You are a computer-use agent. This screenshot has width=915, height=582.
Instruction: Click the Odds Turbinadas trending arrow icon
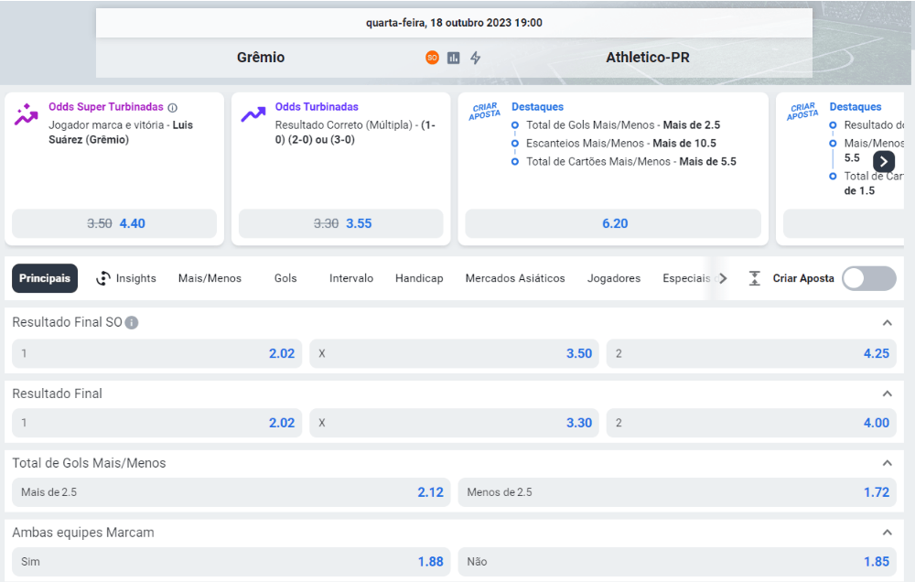click(253, 113)
